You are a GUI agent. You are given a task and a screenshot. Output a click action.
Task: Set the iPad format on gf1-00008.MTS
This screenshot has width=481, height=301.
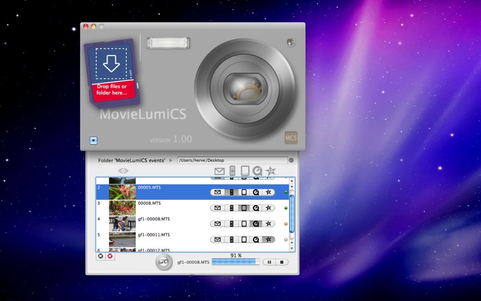244,223
